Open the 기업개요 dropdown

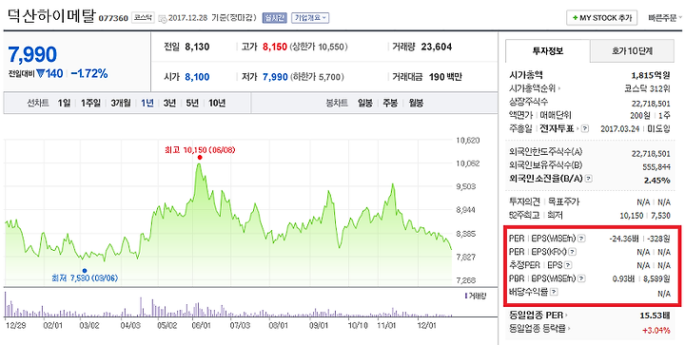point(310,18)
